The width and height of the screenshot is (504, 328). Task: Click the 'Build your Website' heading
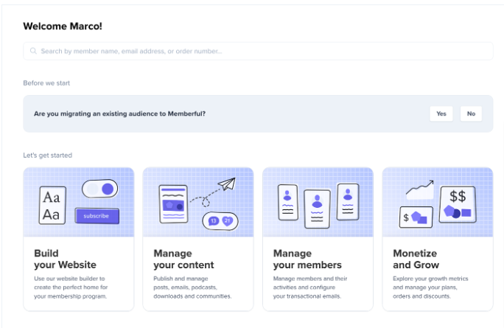point(66,259)
